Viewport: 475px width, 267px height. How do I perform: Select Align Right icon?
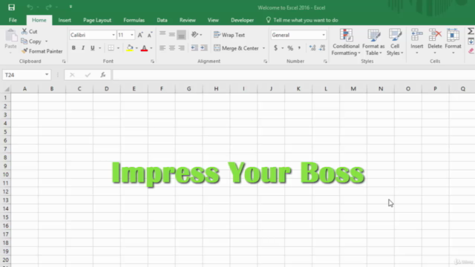tap(181, 47)
